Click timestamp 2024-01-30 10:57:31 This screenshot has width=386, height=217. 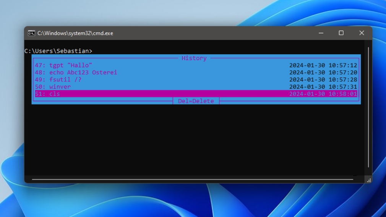point(323,87)
